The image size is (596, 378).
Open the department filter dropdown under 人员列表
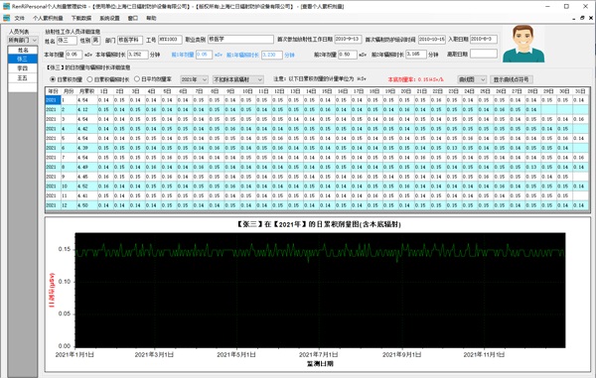click(23, 41)
